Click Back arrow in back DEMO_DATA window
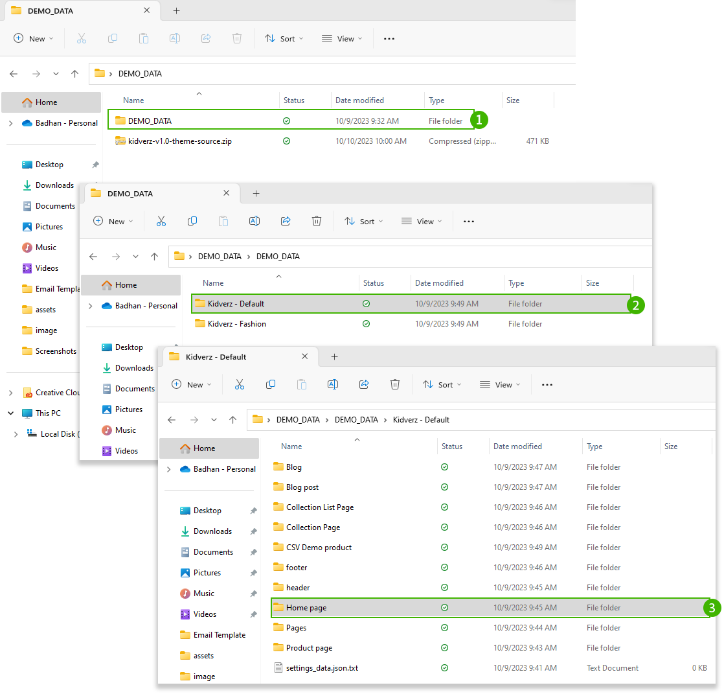This screenshot has width=724, height=694. pos(14,73)
